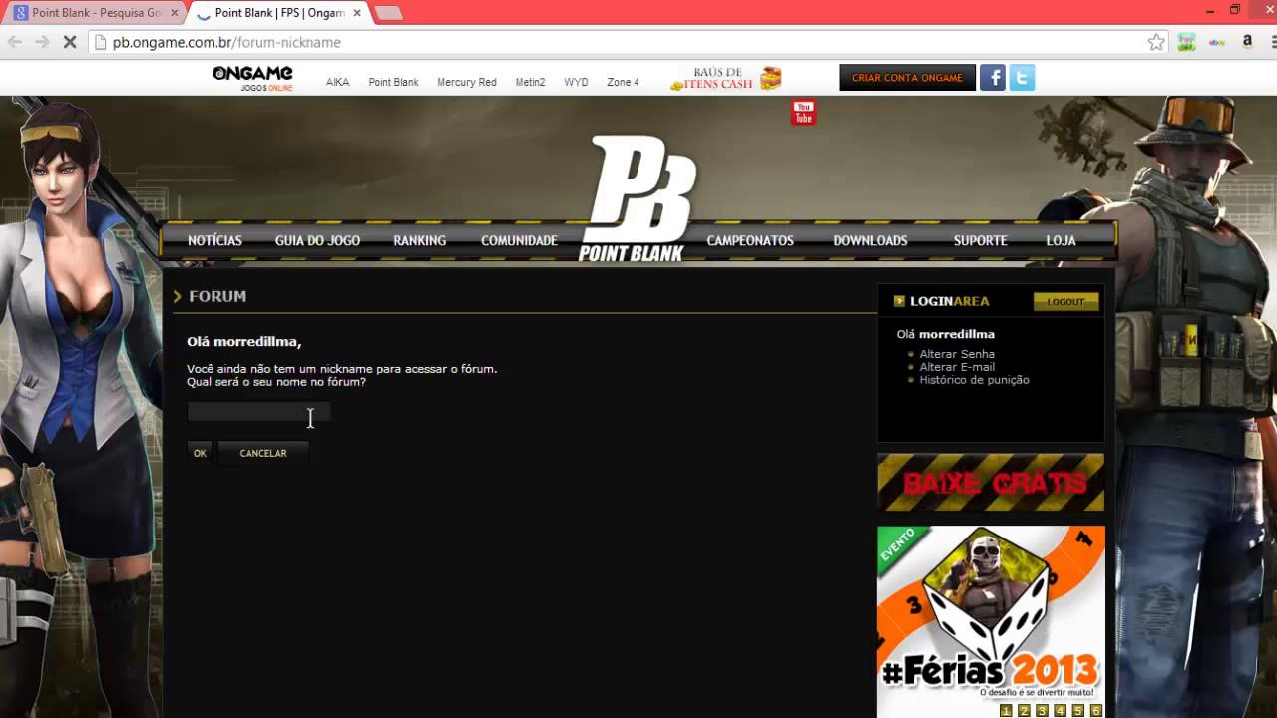The width and height of the screenshot is (1277, 718).
Task: Open the CAMPEONATOS menu
Action: pyautogui.click(x=750, y=240)
